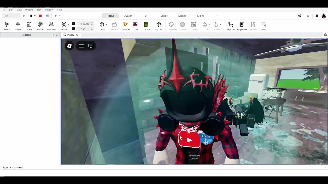
Task: Activate the Scale tool
Action: coord(29,26)
